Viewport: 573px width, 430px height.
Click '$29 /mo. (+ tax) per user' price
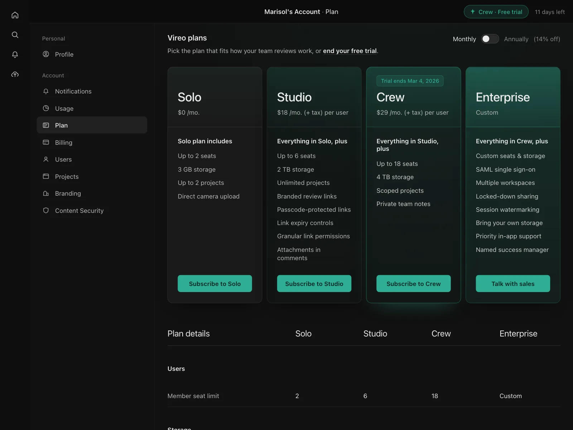412,113
